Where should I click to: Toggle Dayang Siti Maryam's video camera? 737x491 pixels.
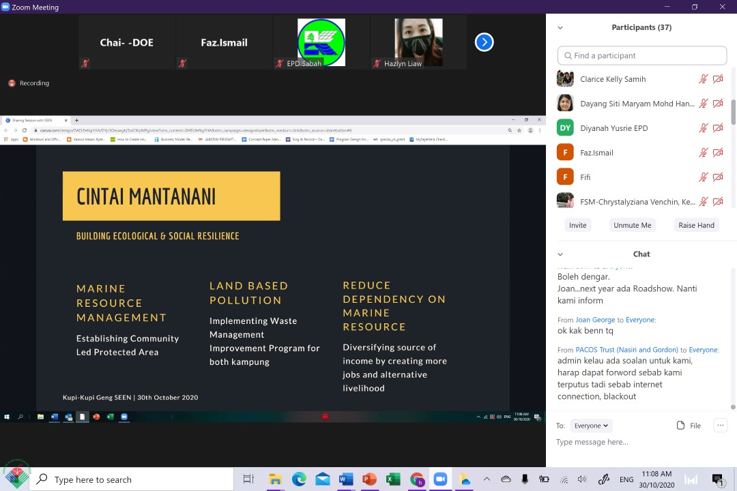pos(718,104)
